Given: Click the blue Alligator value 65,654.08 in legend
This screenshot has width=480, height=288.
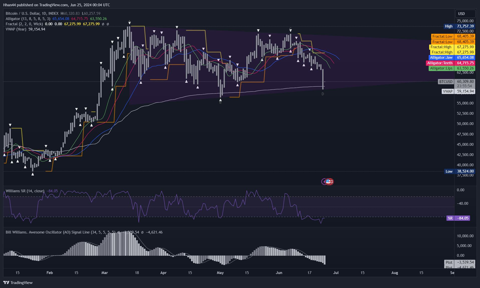Looking at the screenshot, I should [61, 19].
